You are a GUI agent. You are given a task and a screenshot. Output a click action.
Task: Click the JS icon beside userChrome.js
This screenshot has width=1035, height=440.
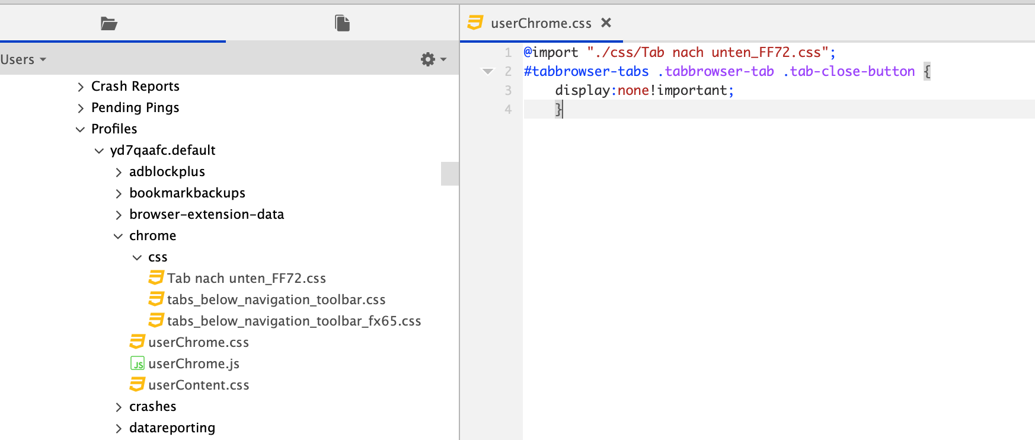138,364
